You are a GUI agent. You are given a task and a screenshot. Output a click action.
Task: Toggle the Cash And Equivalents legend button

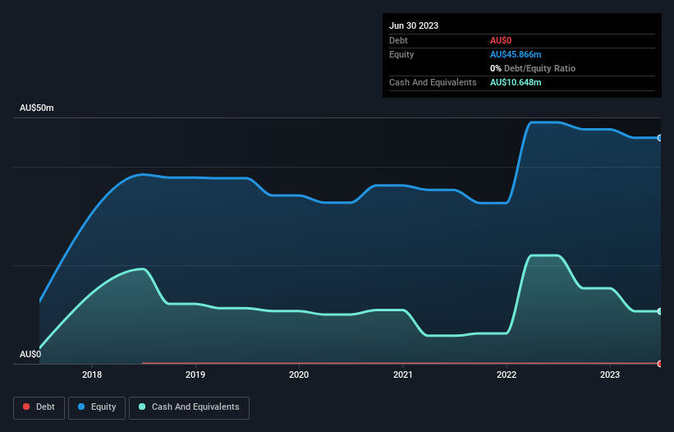pos(189,407)
